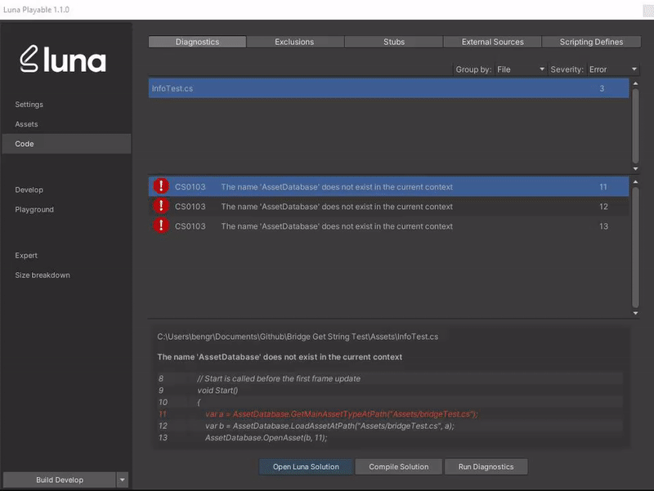
Task: Click code line 13 AssetDatabase.OpenAsset
Action: [267, 438]
